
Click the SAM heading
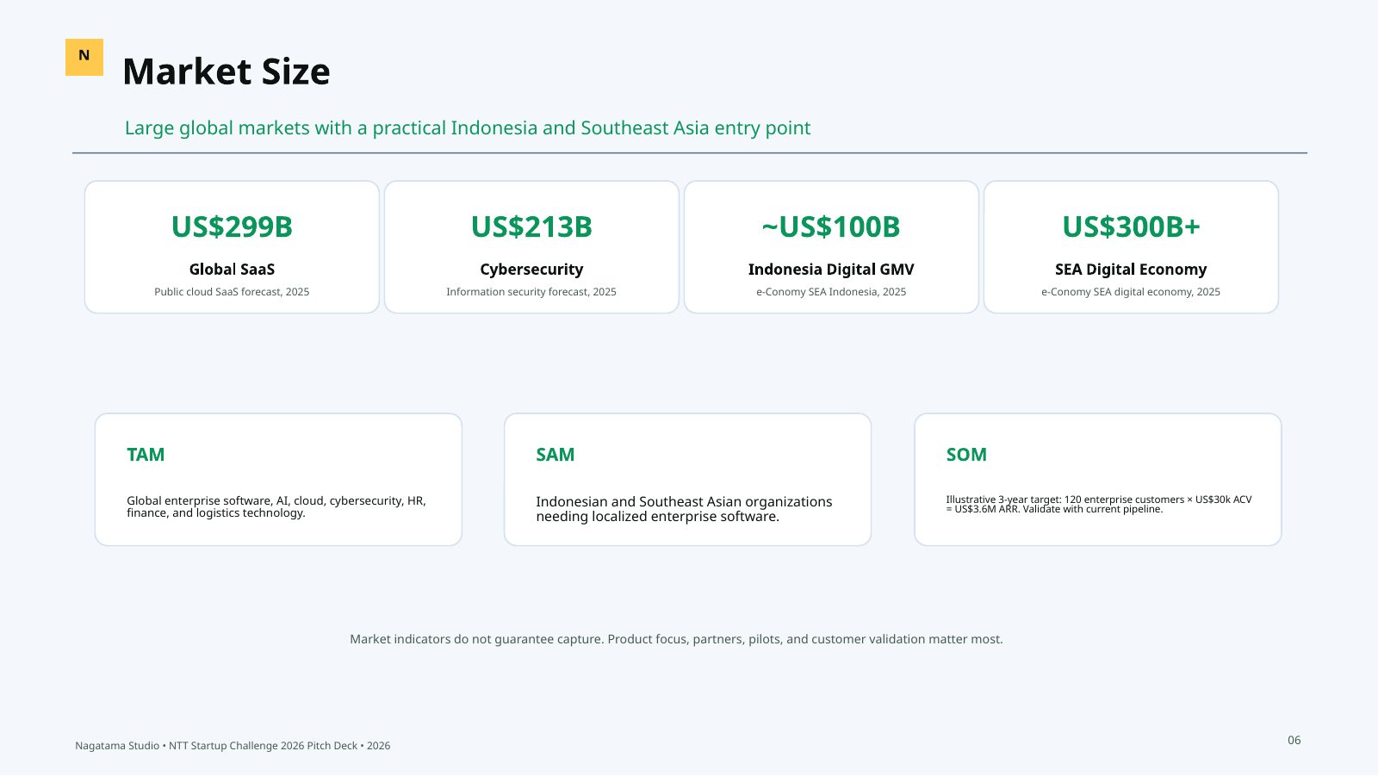pos(555,455)
